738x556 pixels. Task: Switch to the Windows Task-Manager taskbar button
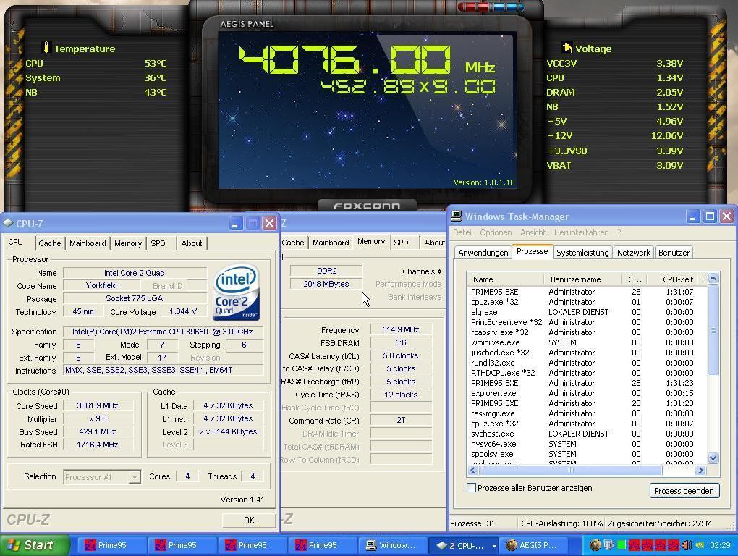391,545
